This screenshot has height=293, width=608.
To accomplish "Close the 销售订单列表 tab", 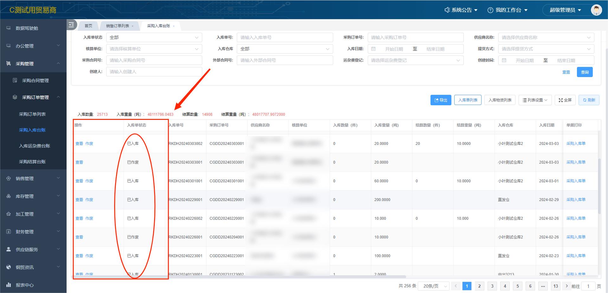I will point(133,26).
